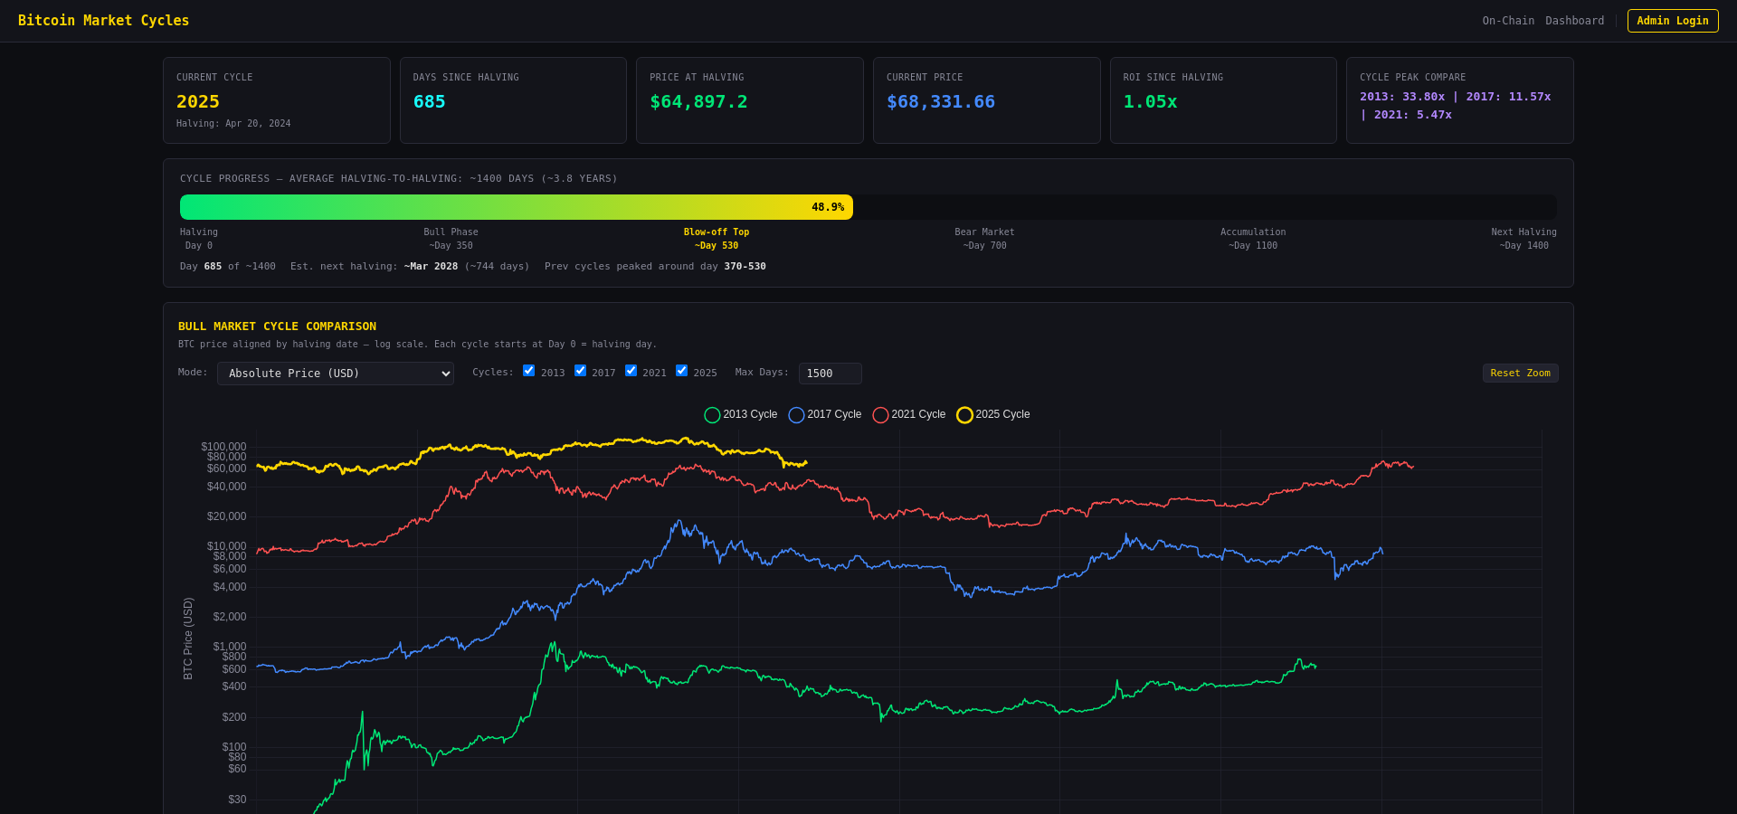Select Dashboard in the navigation bar
Viewport: 1737px width, 814px height.
coord(1574,20)
